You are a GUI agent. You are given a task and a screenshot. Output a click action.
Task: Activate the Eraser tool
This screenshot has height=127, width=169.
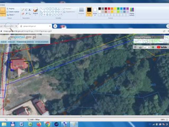point(23,13)
